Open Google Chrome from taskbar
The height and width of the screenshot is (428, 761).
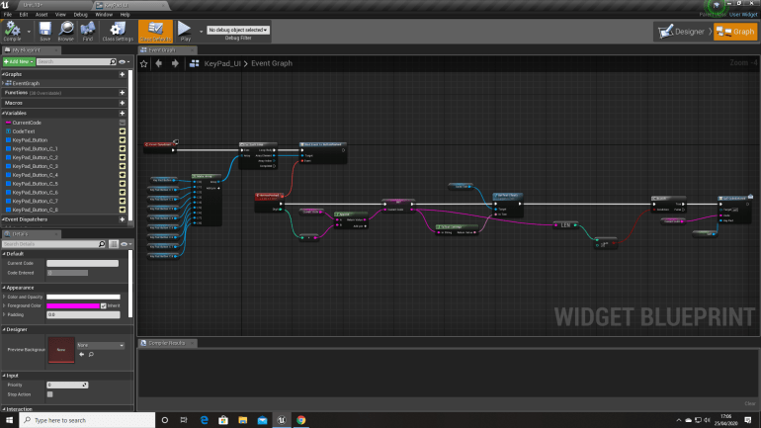pos(300,420)
